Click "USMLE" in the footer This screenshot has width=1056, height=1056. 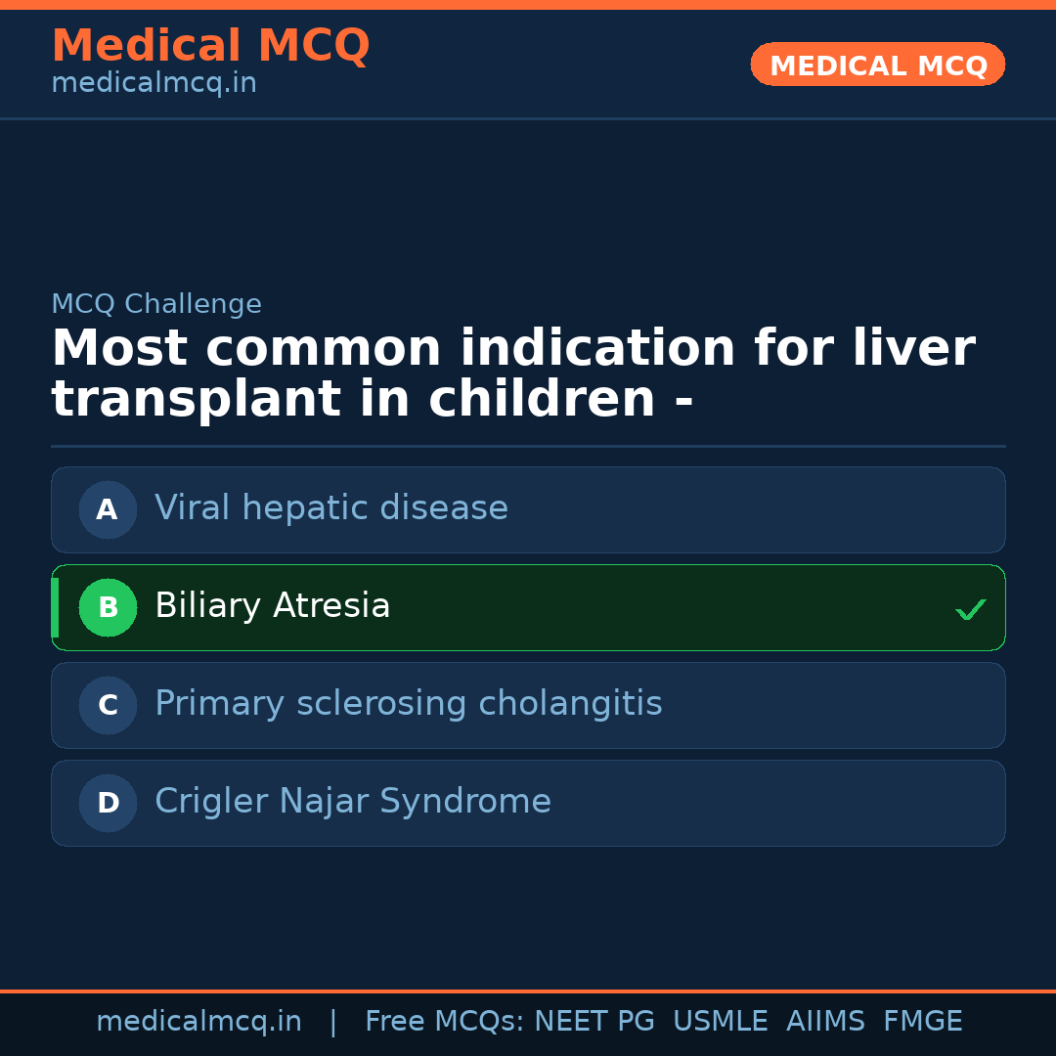721,1022
